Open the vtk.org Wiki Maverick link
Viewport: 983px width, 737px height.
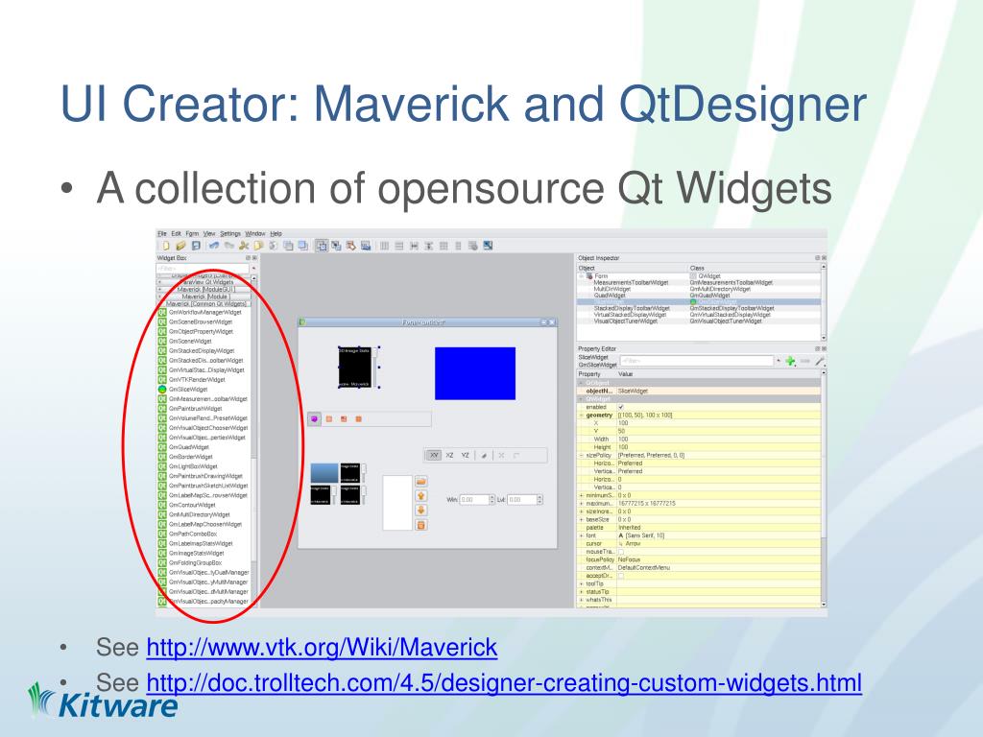322,647
